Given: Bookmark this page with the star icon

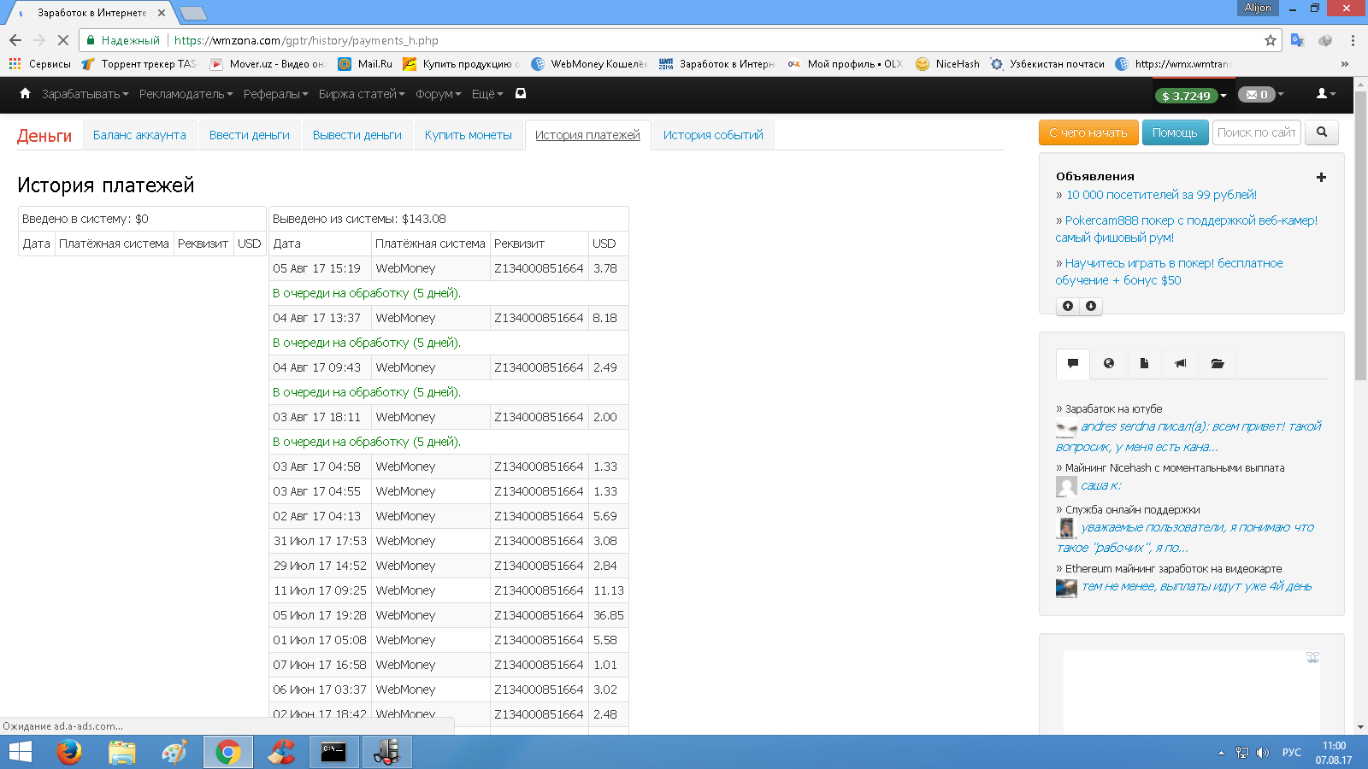Looking at the screenshot, I should point(1271,40).
